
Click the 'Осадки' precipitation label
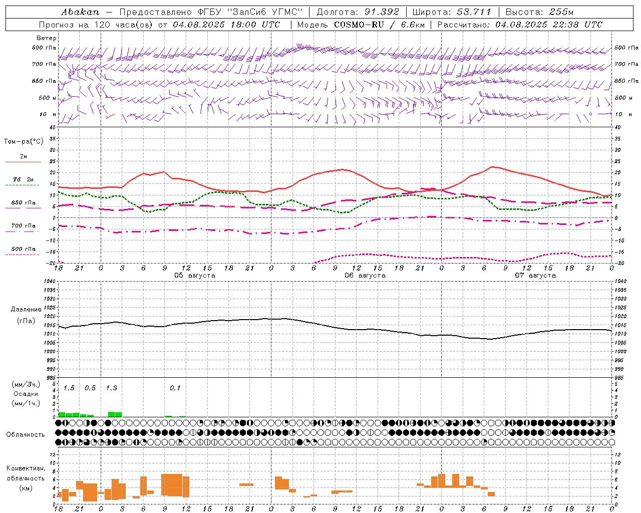pos(26,394)
